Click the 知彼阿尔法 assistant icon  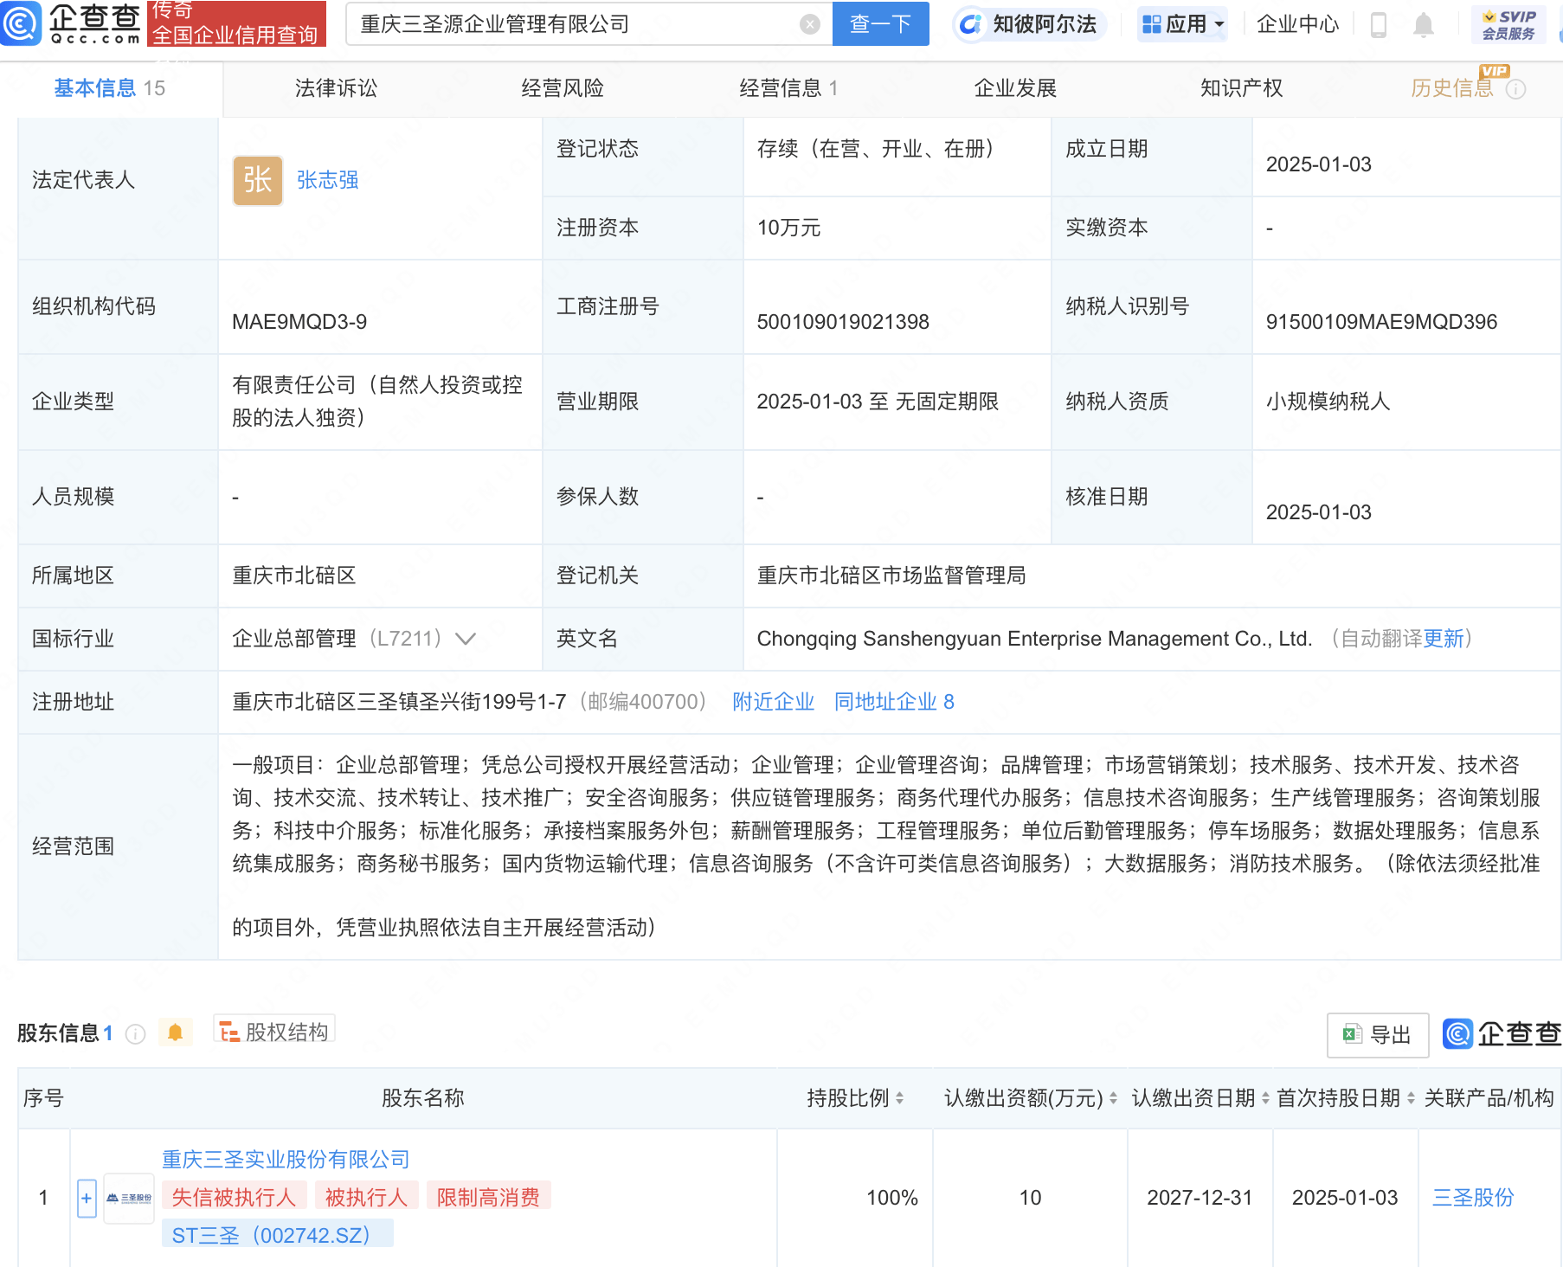pyautogui.click(x=971, y=24)
